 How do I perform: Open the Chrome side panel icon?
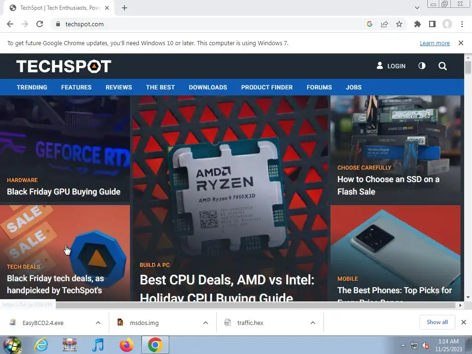(432, 24)
